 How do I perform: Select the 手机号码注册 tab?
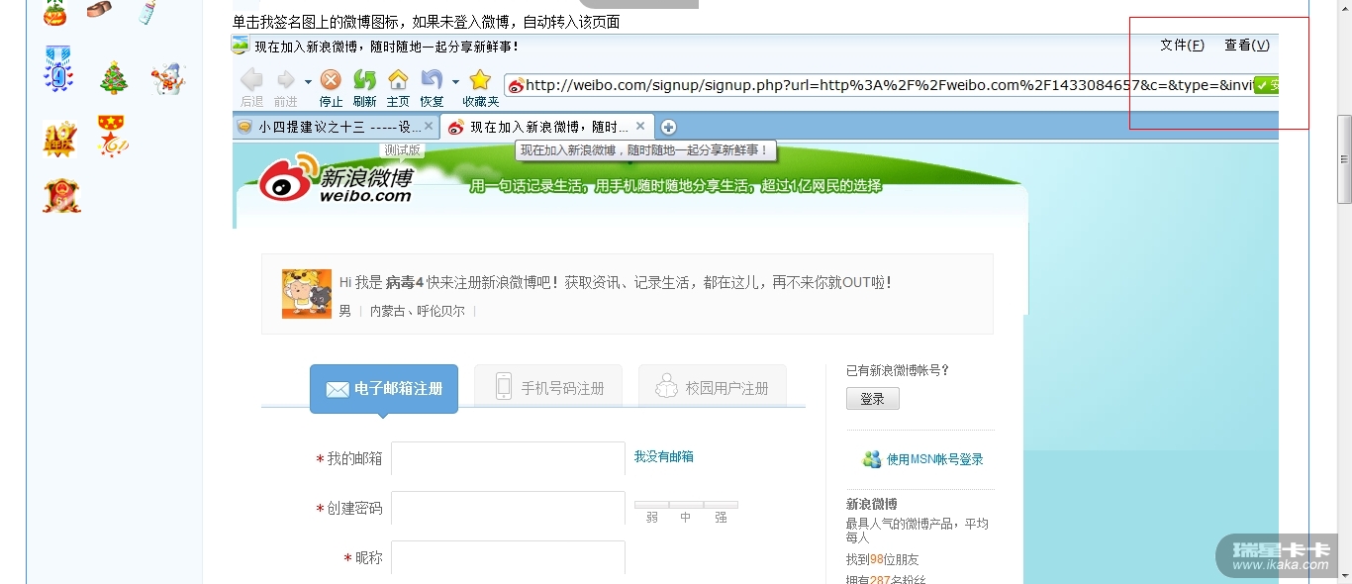tap(548, 386)
